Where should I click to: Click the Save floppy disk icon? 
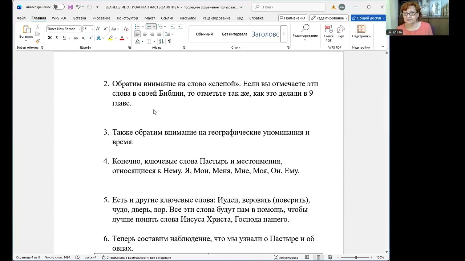pyautogui.click(x=70, y=7)
